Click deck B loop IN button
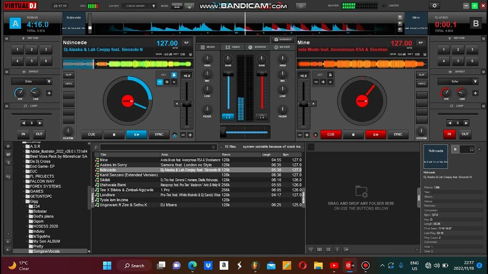The height and width of the screenshot is (274, 488). (x=449, y=134)
